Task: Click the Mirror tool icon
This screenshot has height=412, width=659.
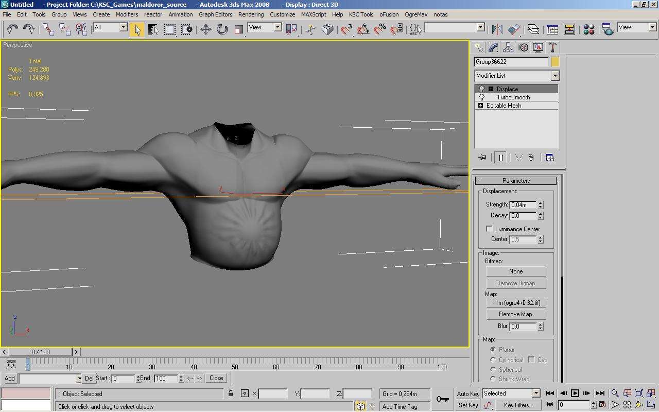Action: click(497, 29)
